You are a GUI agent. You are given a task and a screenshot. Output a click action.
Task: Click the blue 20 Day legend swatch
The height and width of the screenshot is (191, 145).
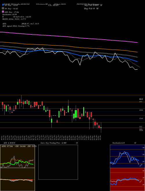pyautogui.click(x=3, y=5)
